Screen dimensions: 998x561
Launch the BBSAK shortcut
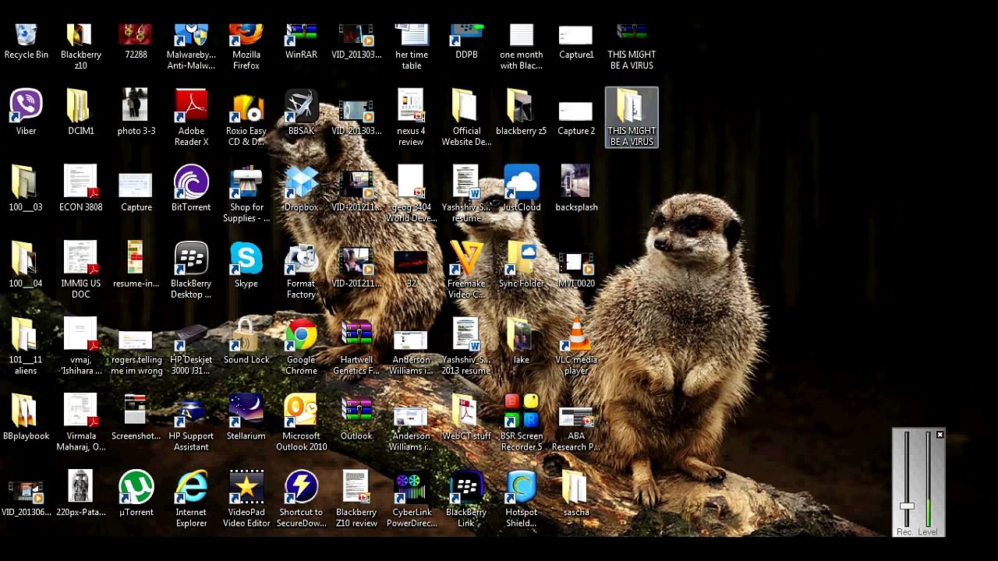pyautogui.click(x=301, y=113)
